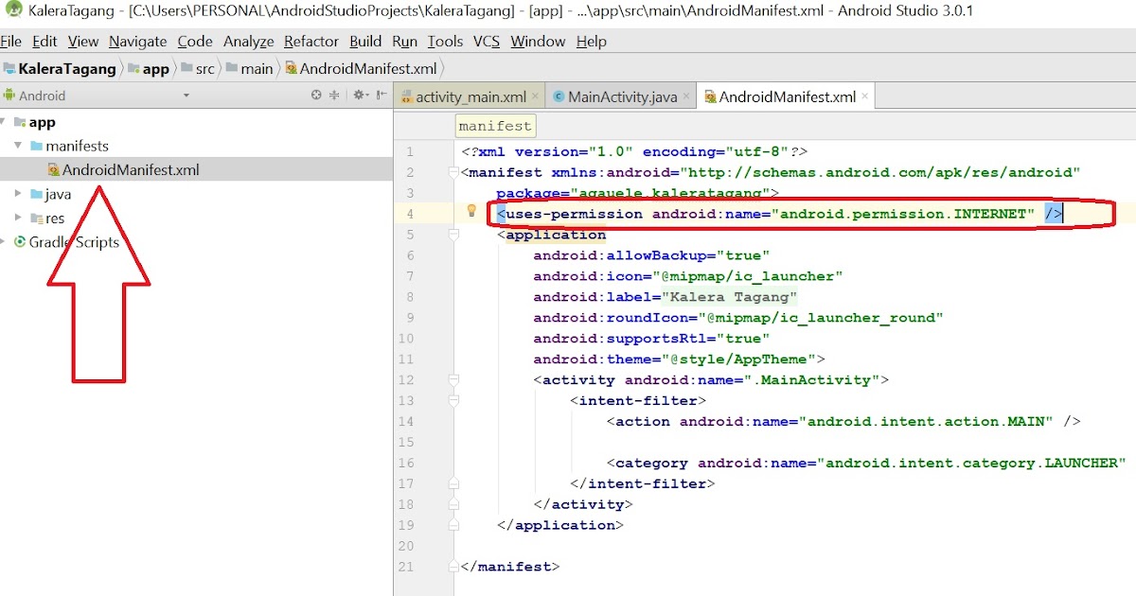The image size is (1136, 596).
Task: Open the Edit menu
Action: [44, 42]
